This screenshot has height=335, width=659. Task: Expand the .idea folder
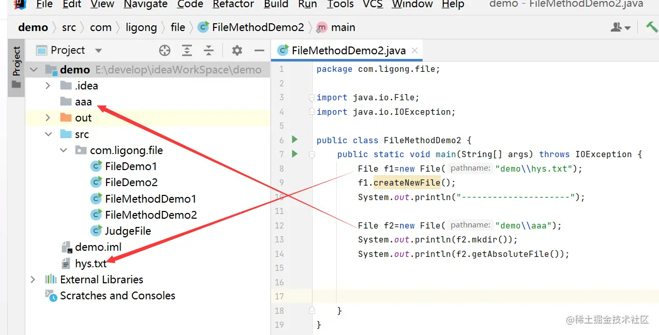click(48, 86)
